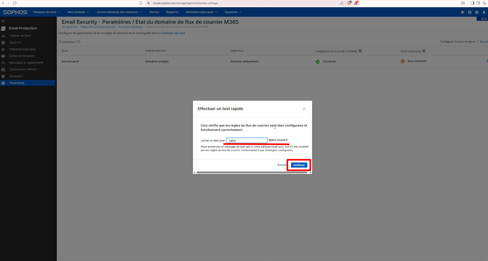Open Messages en quarantaine in the sidebar
The width and height of the screenshot is (488, 261).
tap(26, 63)
